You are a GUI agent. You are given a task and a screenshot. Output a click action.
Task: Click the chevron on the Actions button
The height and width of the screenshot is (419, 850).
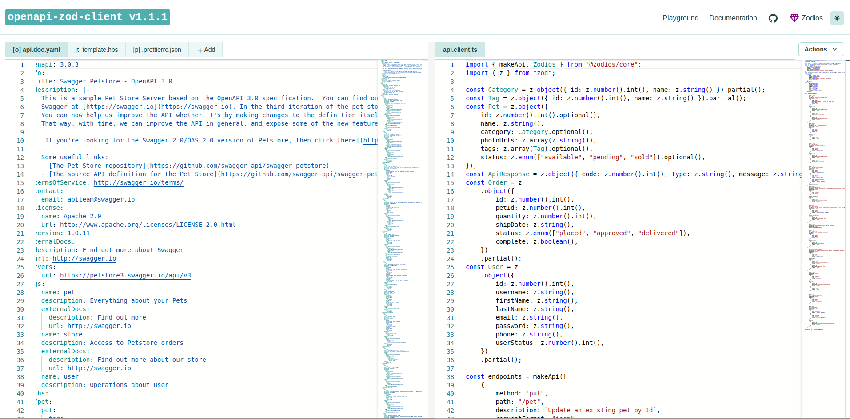pyautogui.click(x=835, y=49)
